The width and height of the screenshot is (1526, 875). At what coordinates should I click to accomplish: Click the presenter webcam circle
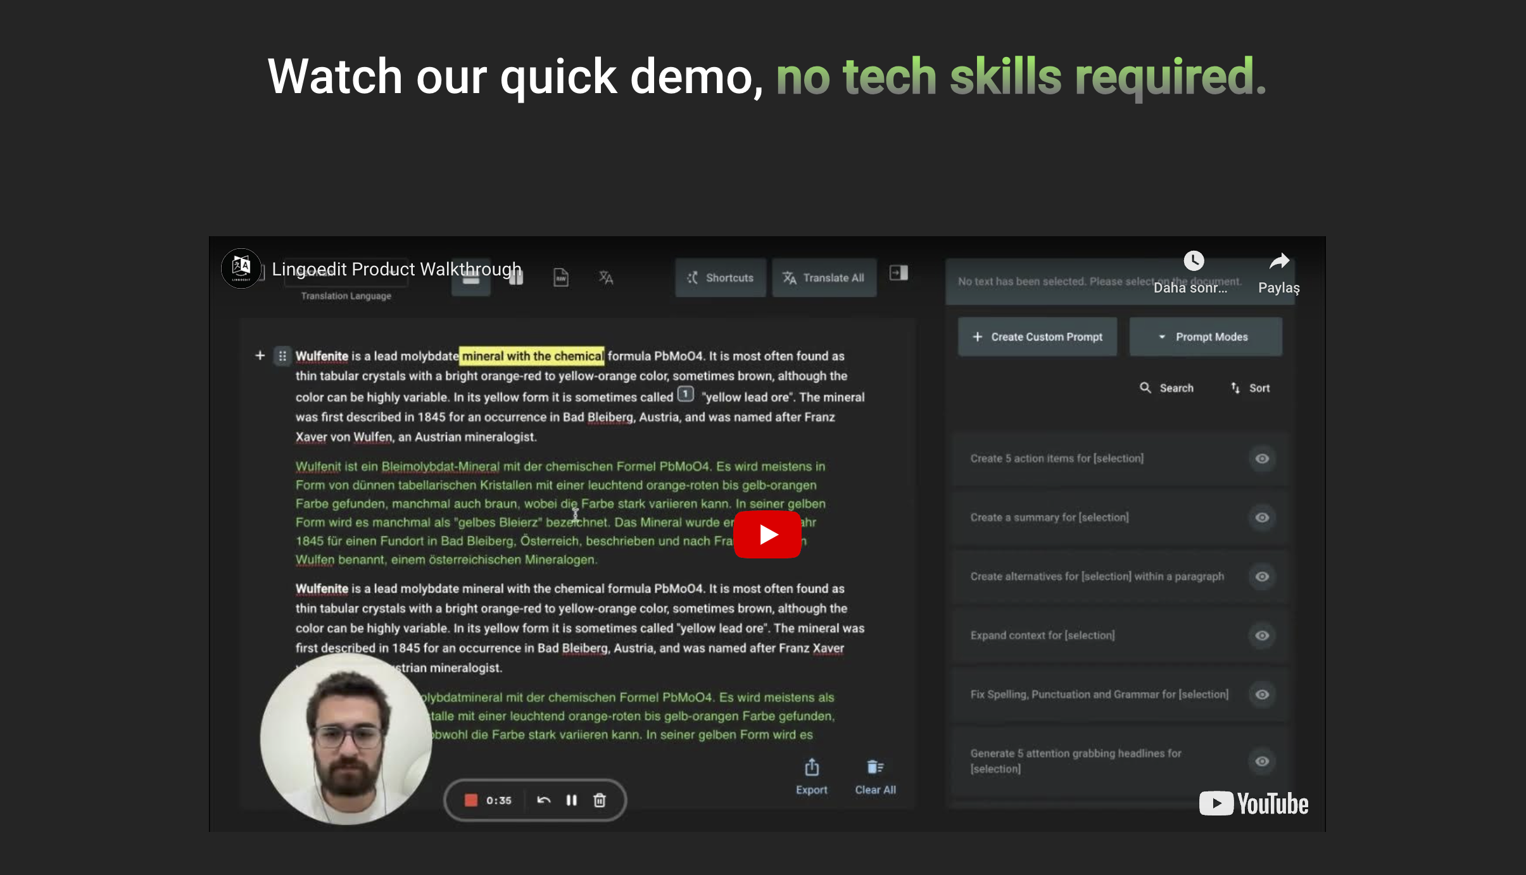point(346,739)
